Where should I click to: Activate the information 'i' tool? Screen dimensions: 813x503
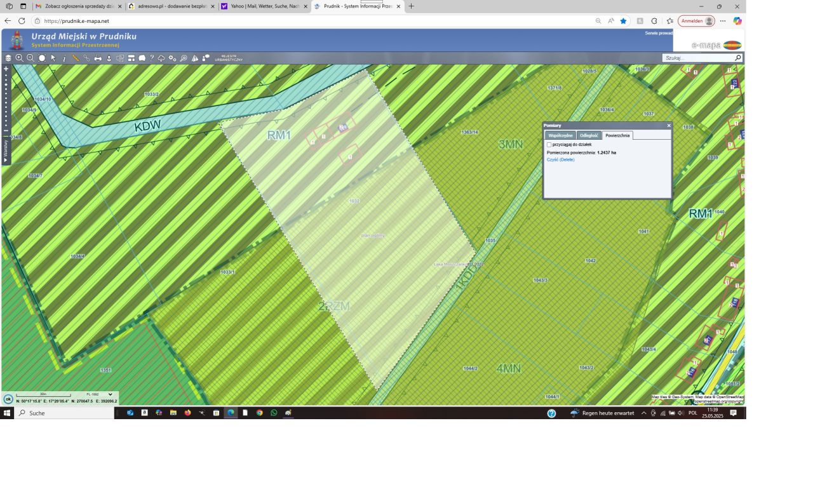click(64, 58)
